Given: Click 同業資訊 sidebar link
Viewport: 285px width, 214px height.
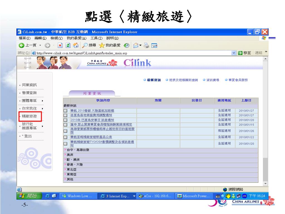Looking at the screenshot, I should click(x=29, y=85).
